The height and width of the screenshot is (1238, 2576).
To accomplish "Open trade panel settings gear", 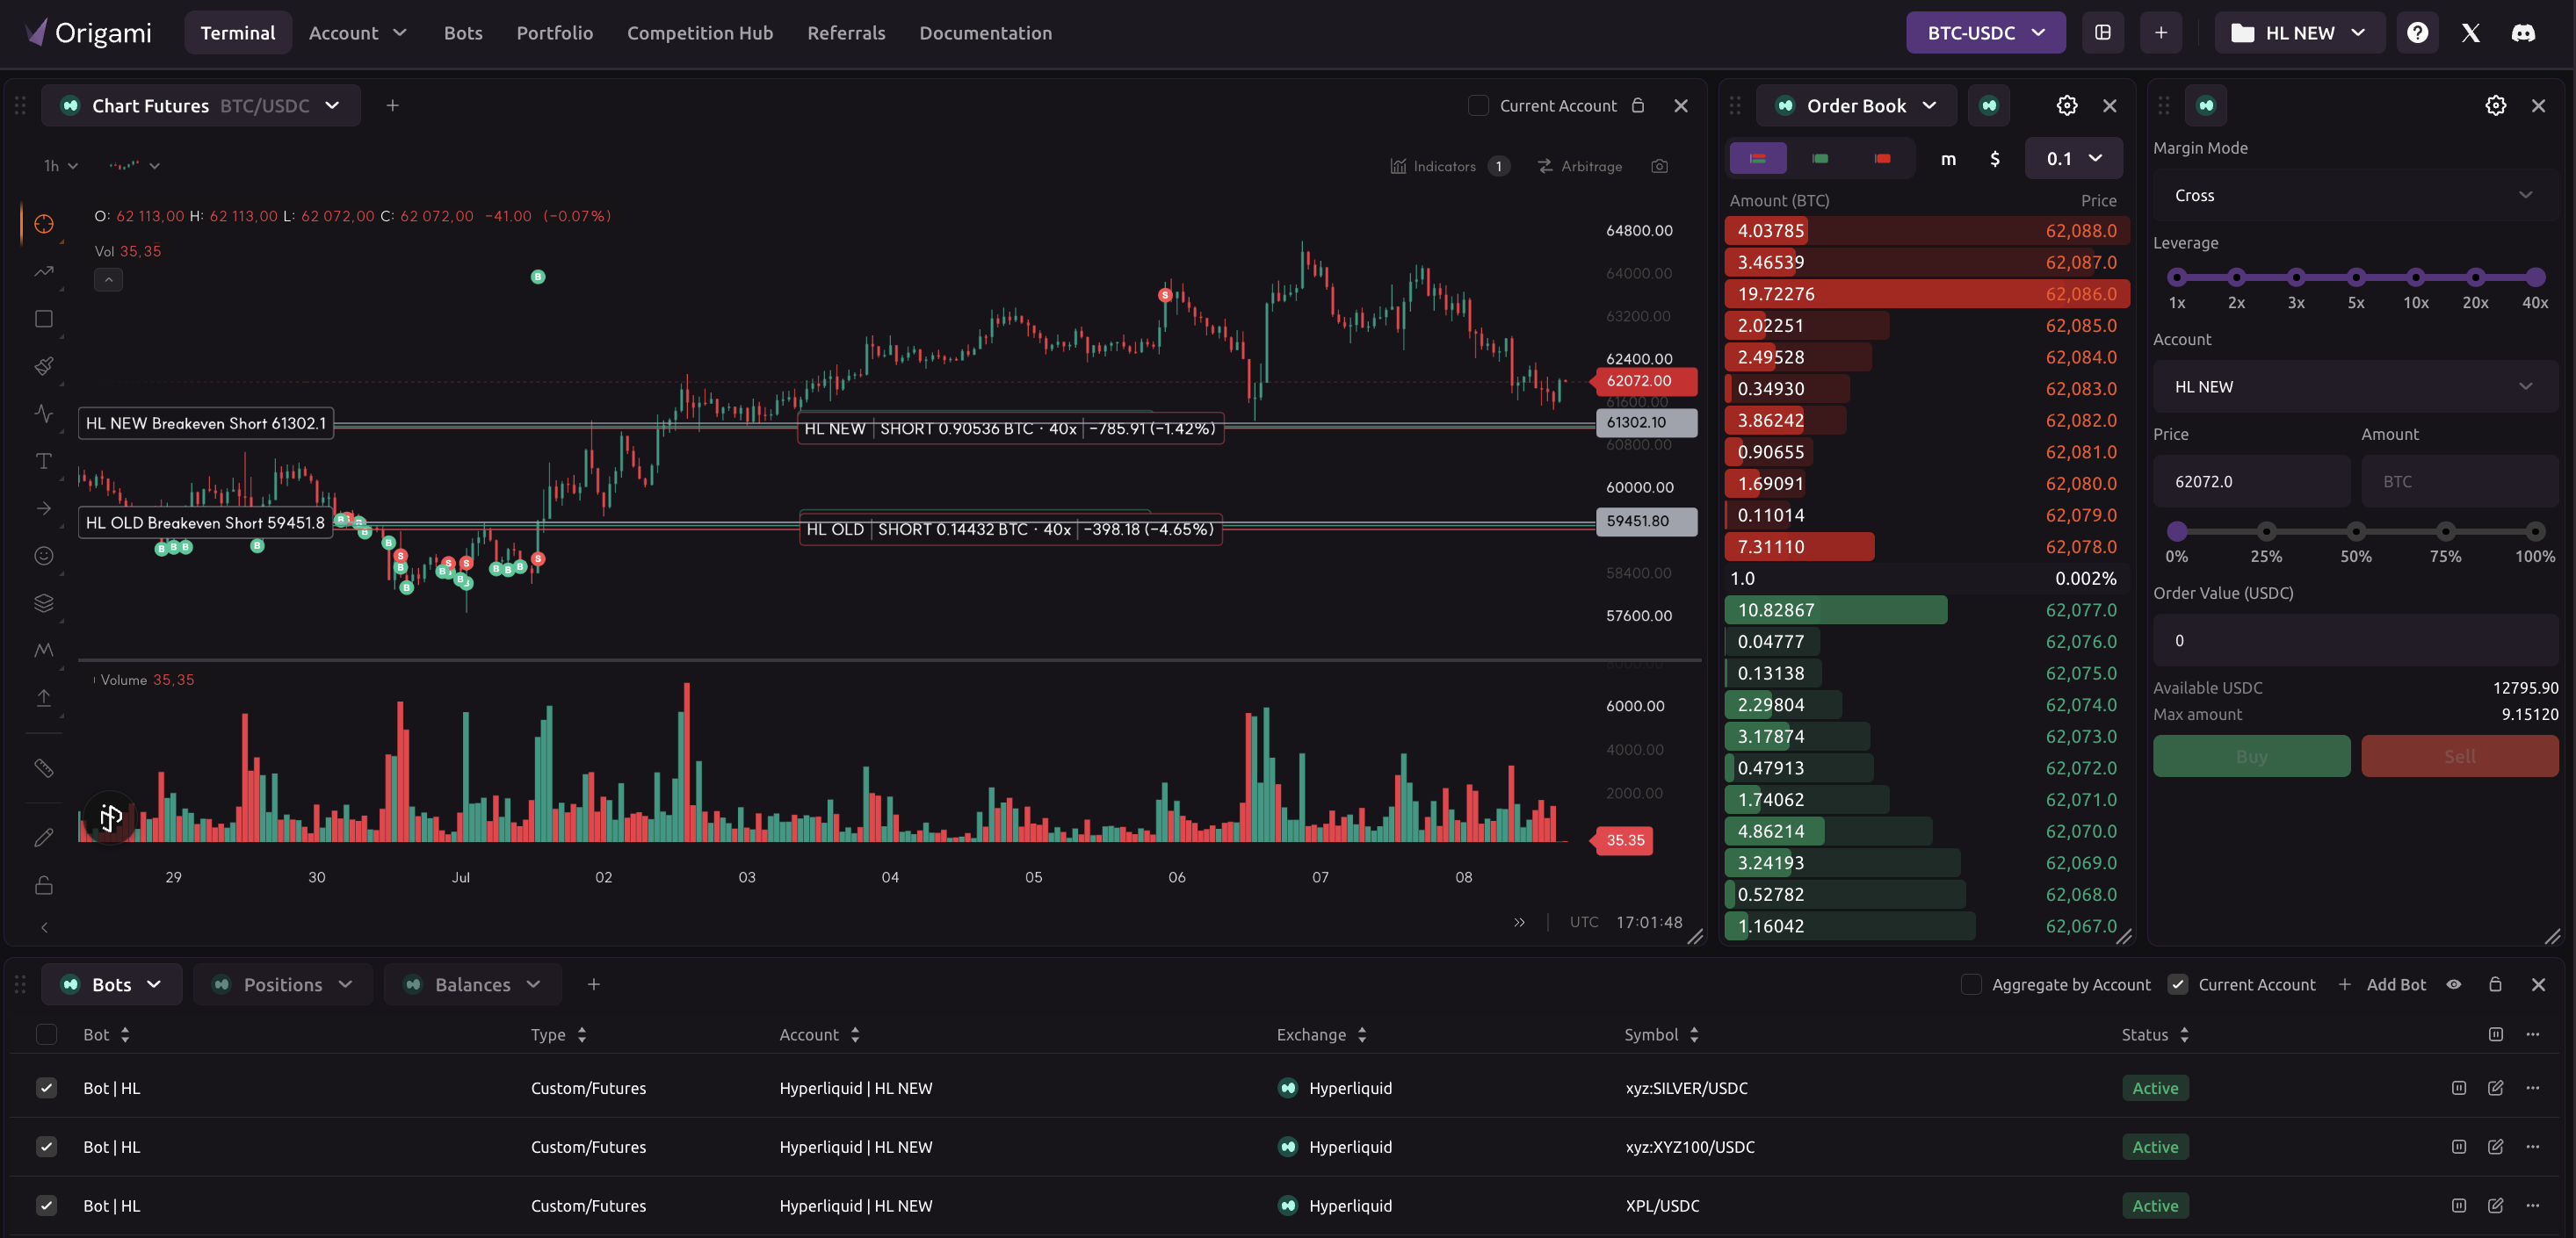I will 2496,104.
